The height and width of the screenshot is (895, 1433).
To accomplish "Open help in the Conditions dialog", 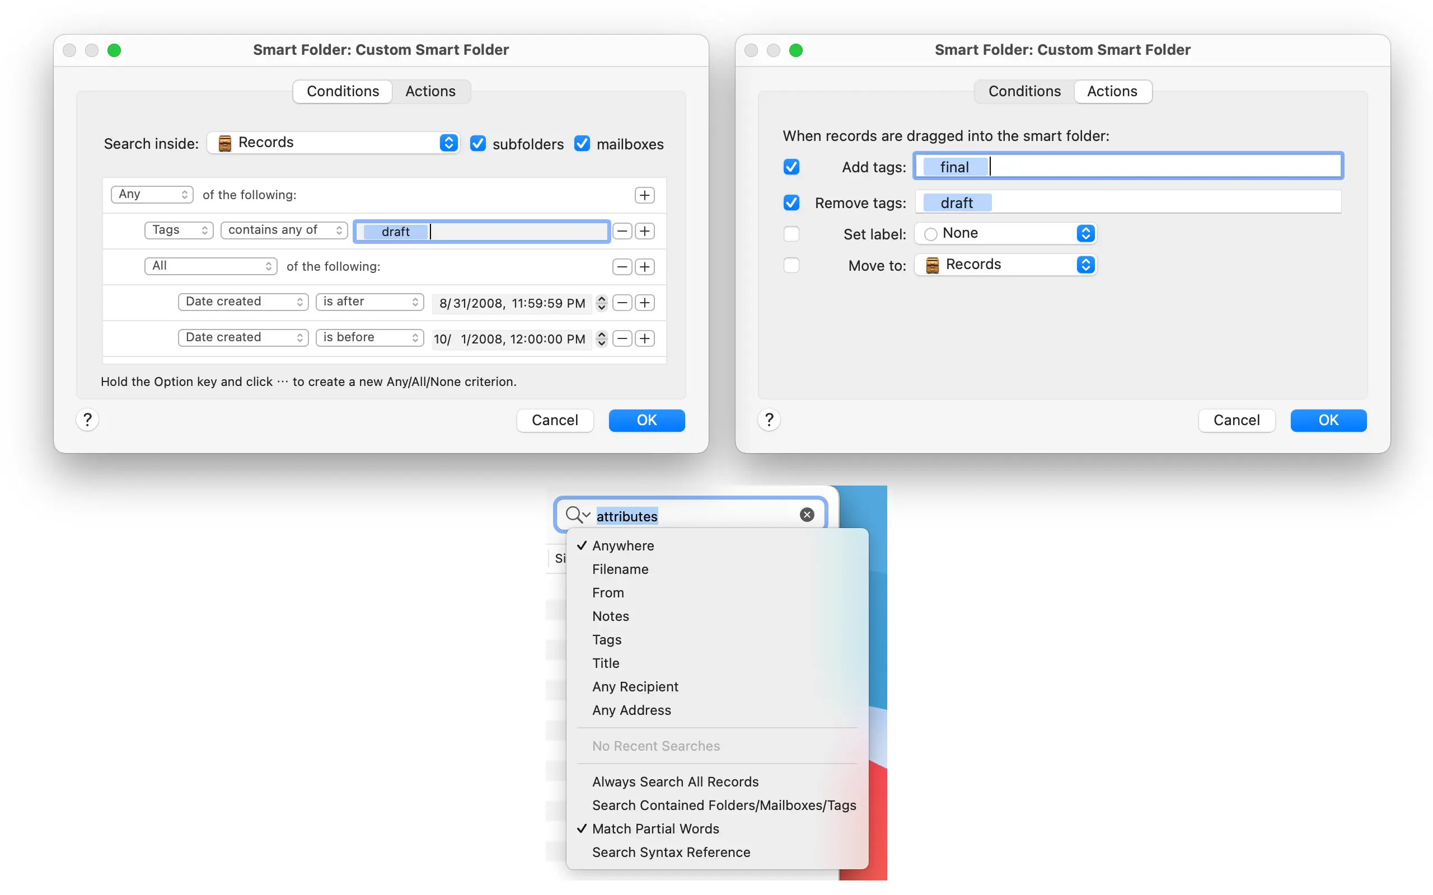I will coord(88,420).
